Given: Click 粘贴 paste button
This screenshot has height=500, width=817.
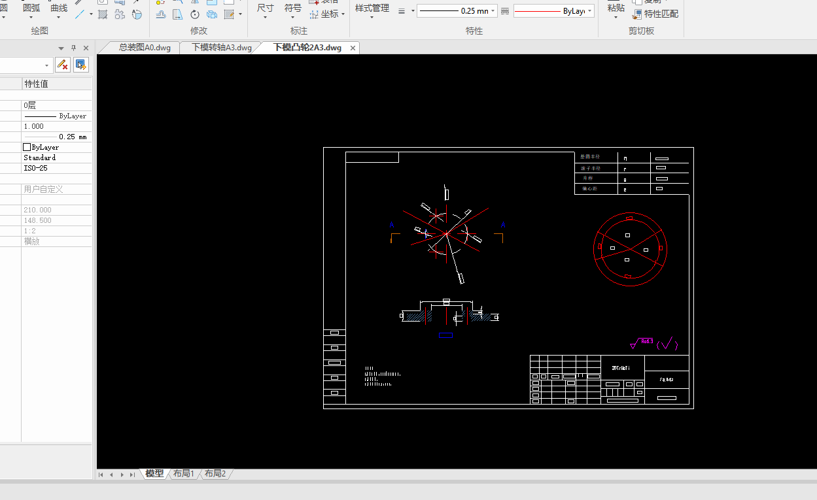Looking at the screenshot, I should click(616, 8).
